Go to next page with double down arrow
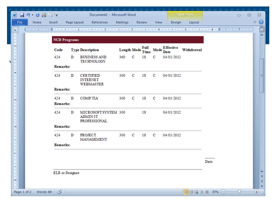276x207 pixels. click(x=262, y=186)
